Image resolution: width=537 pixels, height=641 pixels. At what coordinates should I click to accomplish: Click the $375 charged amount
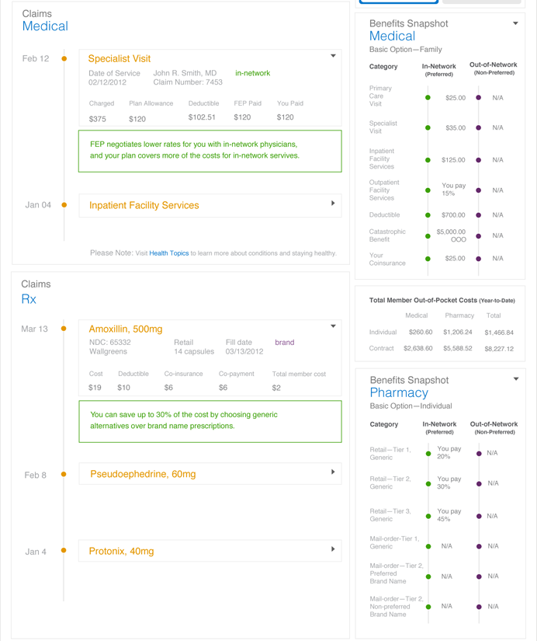(98, 119)
